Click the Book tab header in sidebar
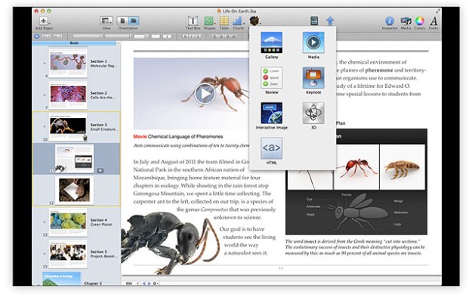472x295 pixels. tap(74, 43)
